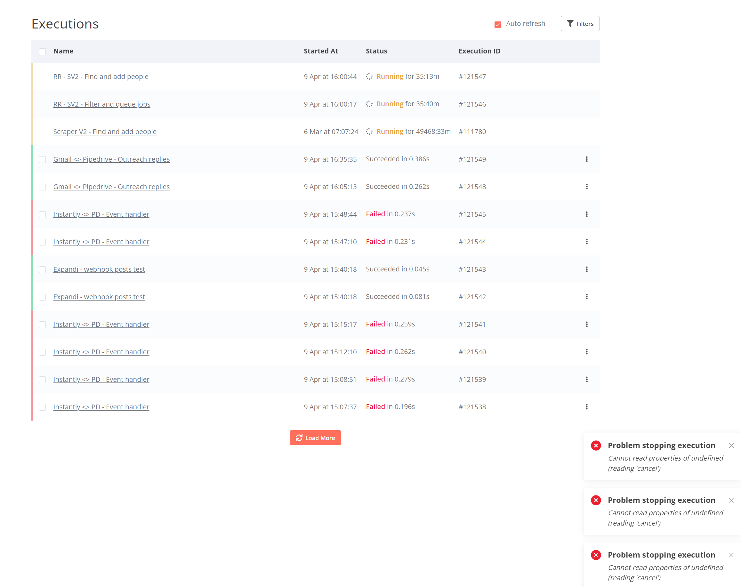Click the red error icon on third notification
Viewport: 741px width, 587px height.
596,555
